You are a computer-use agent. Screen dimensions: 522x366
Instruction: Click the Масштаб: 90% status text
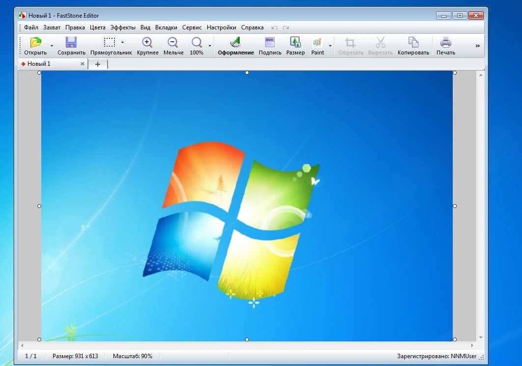coord(133,356)
